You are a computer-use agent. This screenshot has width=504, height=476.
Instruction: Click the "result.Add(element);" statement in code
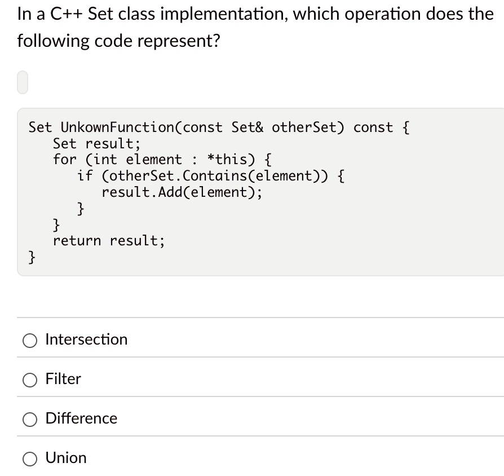(182, 192)
